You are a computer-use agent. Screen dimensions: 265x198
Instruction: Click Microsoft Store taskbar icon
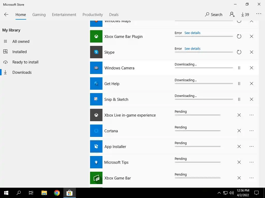click(69, 193)
